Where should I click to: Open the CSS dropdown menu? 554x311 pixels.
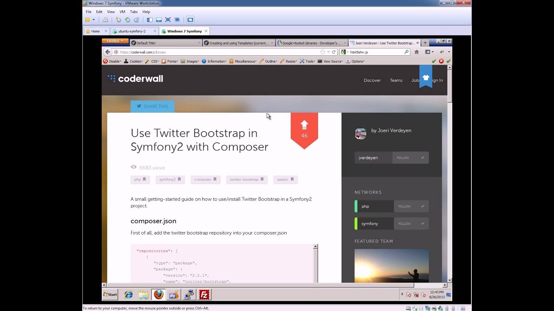point(152,61)
